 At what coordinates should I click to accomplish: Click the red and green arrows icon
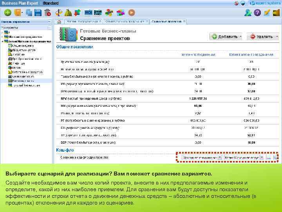[x=78, y=13]
